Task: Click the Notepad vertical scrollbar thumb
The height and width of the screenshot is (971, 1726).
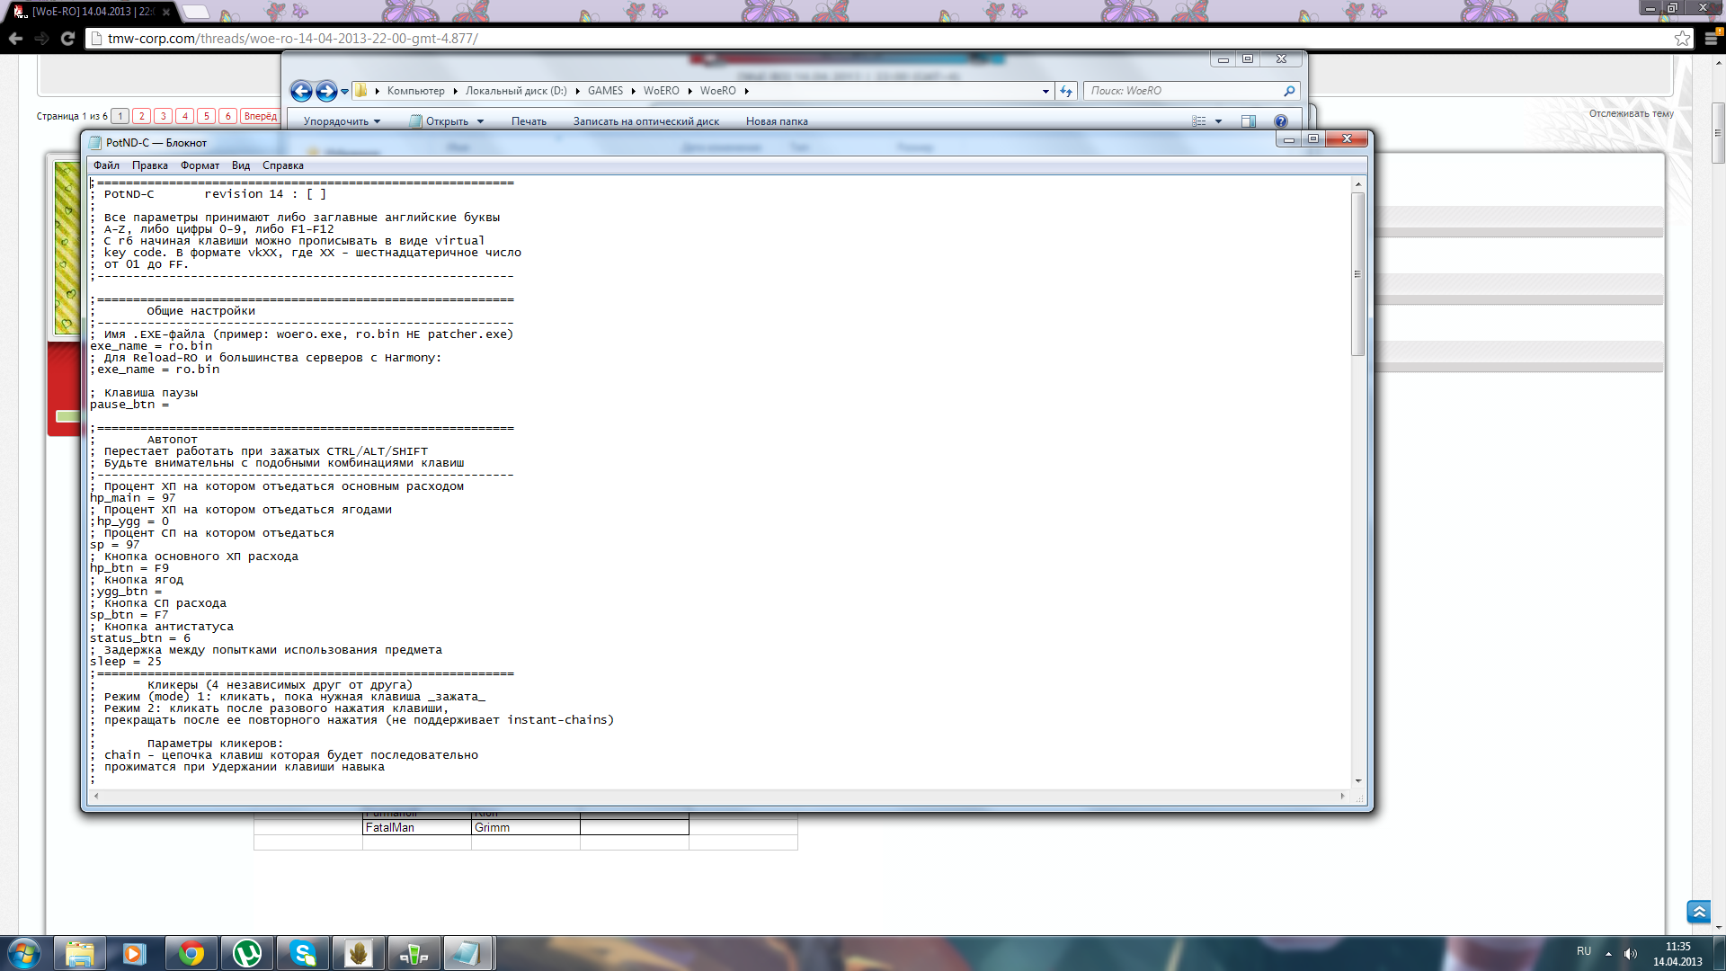Action: coord(1357,274)
